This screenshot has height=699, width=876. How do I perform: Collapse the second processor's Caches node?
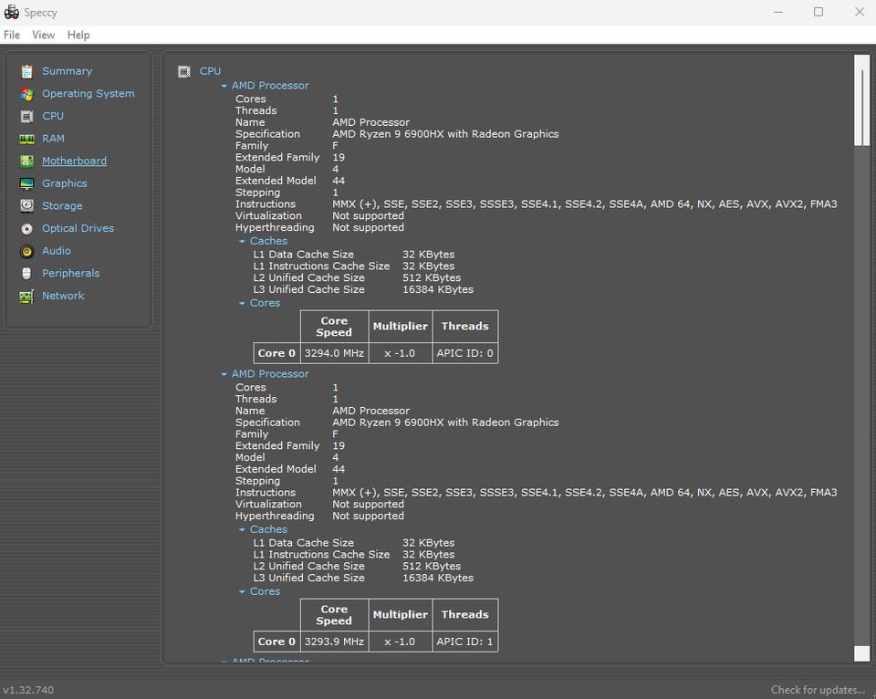pyautogui.click(x=242, y=529)
